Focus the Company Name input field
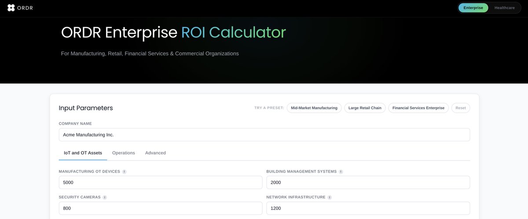The width and height of the screenshot is (528, 219). click(264, 135)
